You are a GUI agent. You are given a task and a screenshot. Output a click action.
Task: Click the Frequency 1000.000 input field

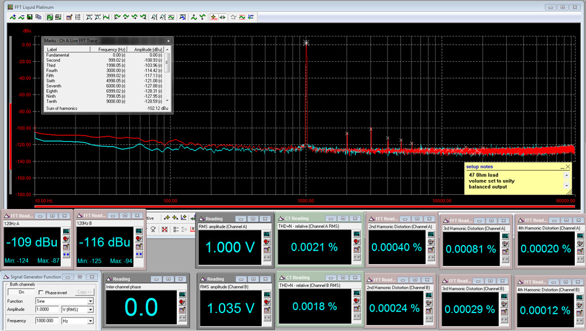[x=47, y=320]
